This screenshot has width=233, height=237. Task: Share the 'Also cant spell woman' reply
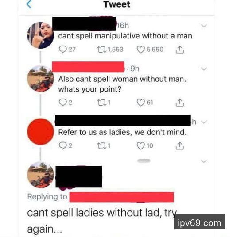coord(180,103)
